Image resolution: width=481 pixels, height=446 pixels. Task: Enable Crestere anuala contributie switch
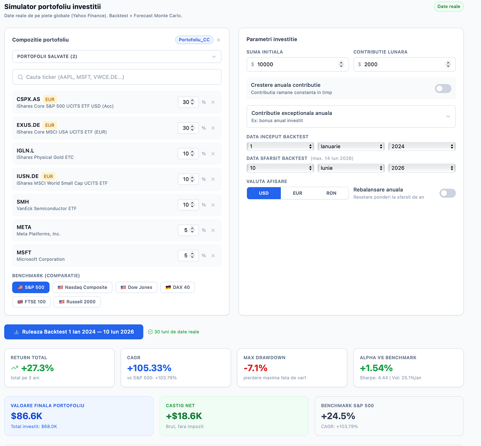tap(443, 88)
